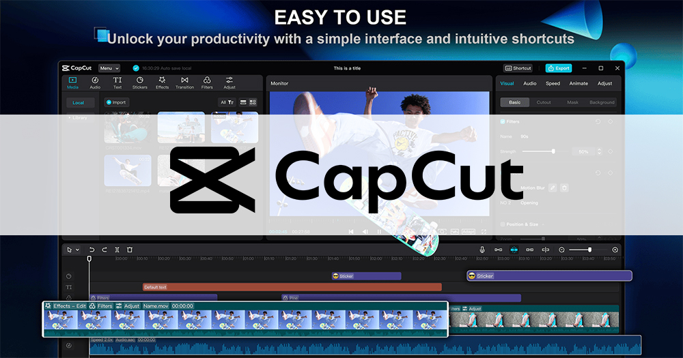Select the Local media source
683x358 pixels.
click(79, 103)
